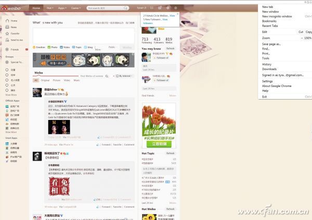This screenshot has width=312, height=220.
Task: Open the friends icon in Weibo header
Action: (160, 8)
